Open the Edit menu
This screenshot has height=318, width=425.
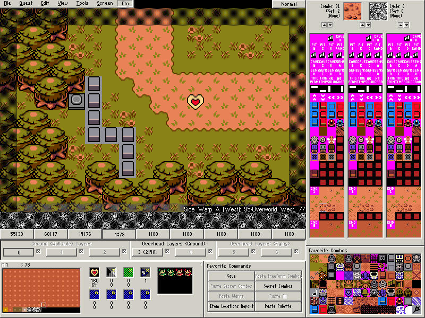point(45,3)
